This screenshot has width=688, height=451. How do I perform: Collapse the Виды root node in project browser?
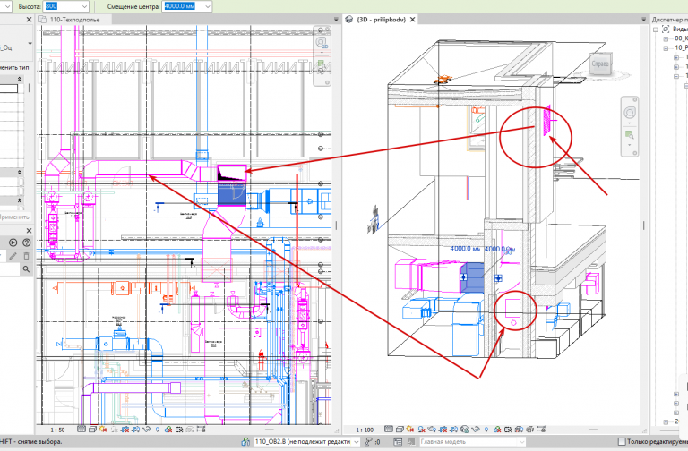(x=657, y=30)
